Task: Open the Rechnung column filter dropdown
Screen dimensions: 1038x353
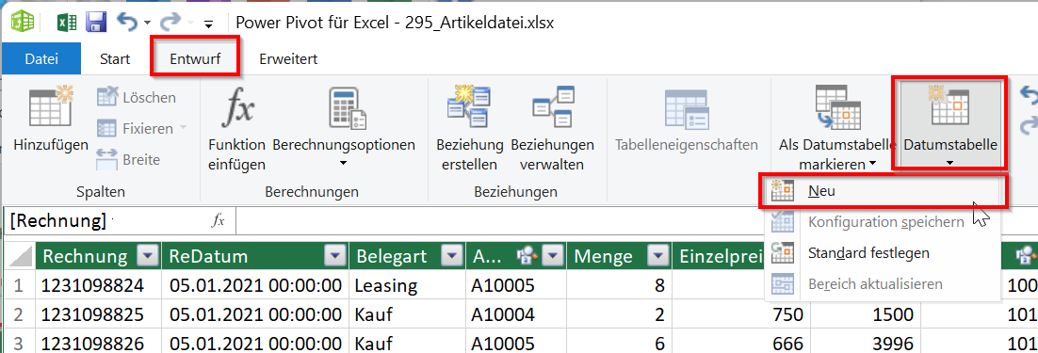Action: click(148, 256)
